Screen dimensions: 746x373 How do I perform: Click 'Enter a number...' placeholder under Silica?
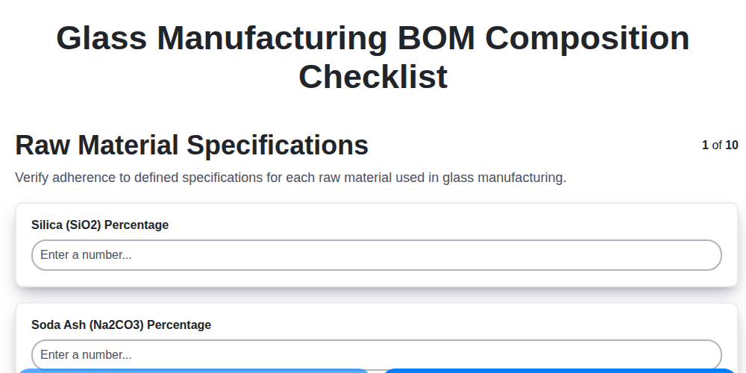pyautogui.click(x=86, y=255)
